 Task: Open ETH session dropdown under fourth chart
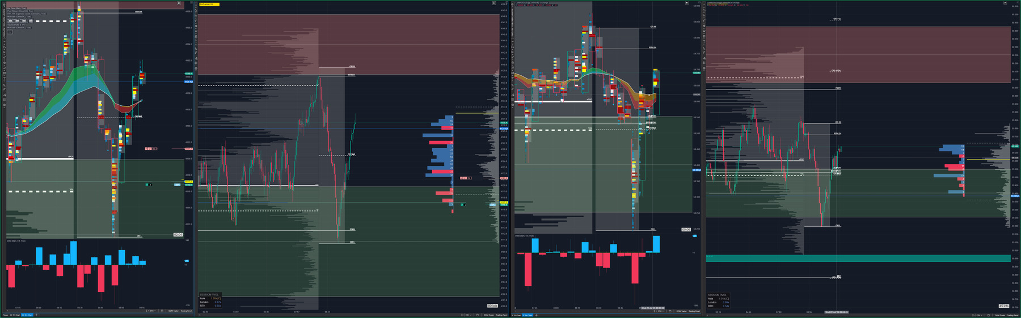pos(978,315)
